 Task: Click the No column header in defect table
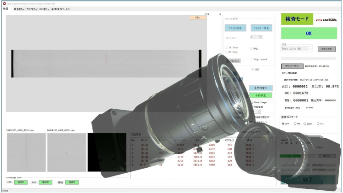point(133,140)
